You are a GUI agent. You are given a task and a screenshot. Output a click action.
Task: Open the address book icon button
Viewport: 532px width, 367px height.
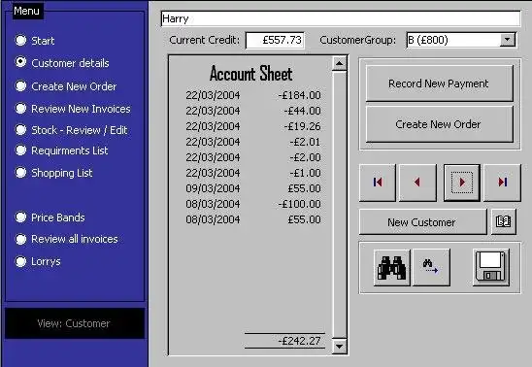coord(504,221)
